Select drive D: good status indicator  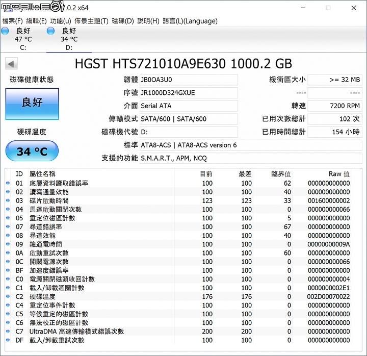point(50,31)
